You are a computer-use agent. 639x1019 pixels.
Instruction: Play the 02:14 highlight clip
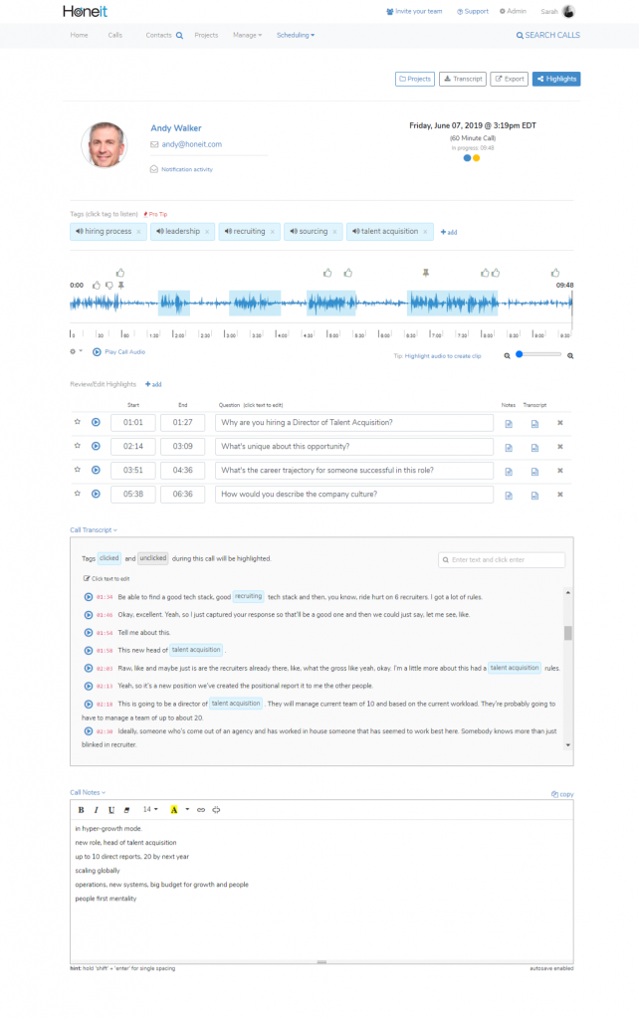(96, 447)
